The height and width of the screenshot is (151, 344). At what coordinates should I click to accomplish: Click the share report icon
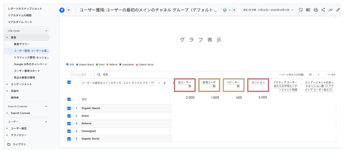(323, 10)
